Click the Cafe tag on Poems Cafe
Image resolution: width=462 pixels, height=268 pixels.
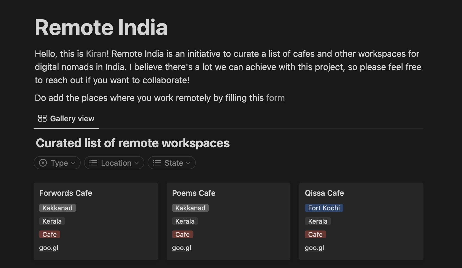coord(183,234)
